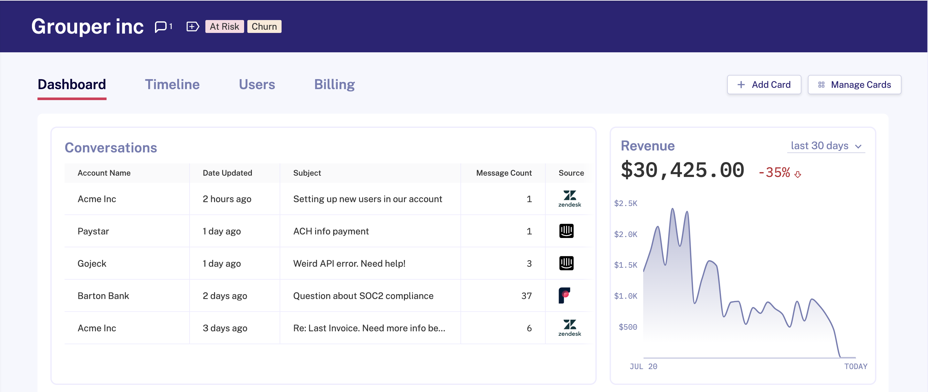This screenshot has width=928, height=392.
Task: Click the add tag icon in header
Action: tap(192, 27)
